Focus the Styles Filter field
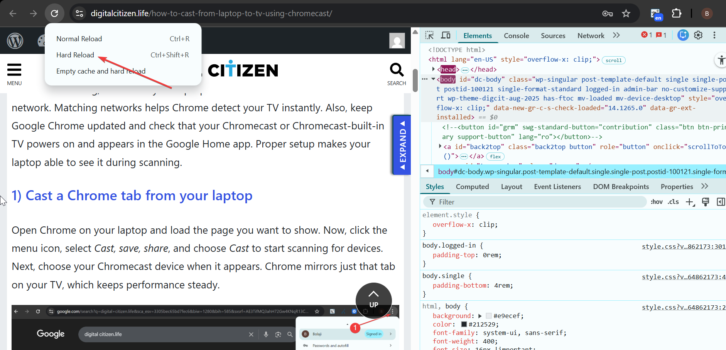 point(535,202)
